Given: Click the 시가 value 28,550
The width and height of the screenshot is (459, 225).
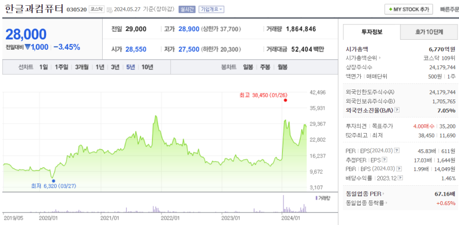Looking at the screenshot, I should pos(136,49).
